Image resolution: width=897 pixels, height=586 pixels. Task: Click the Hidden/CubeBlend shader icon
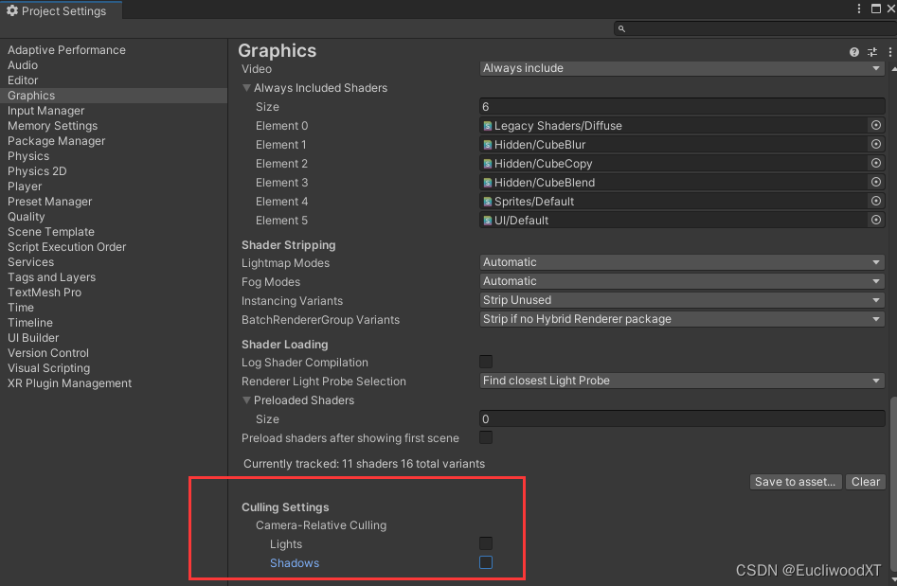click(x=488, y=183)
